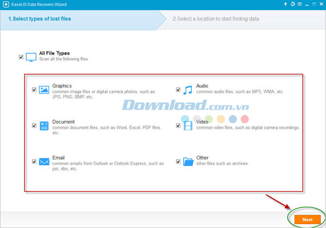Click the Audio music note icon
Image resolution: width=326 pixels, height=228 pixels.
pos(187,90)
